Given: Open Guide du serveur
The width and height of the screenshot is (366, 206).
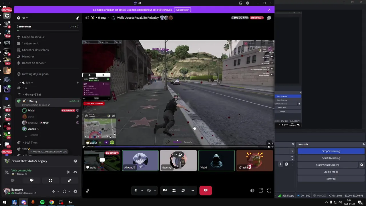Looking at the screenshot, I should tap(33, 37).
